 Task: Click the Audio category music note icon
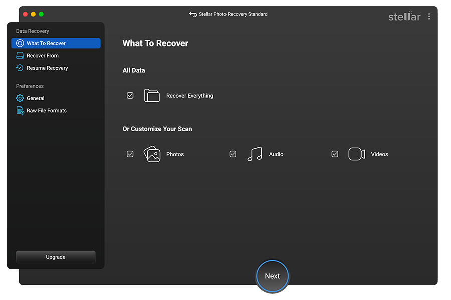click(x=254, y=154)
